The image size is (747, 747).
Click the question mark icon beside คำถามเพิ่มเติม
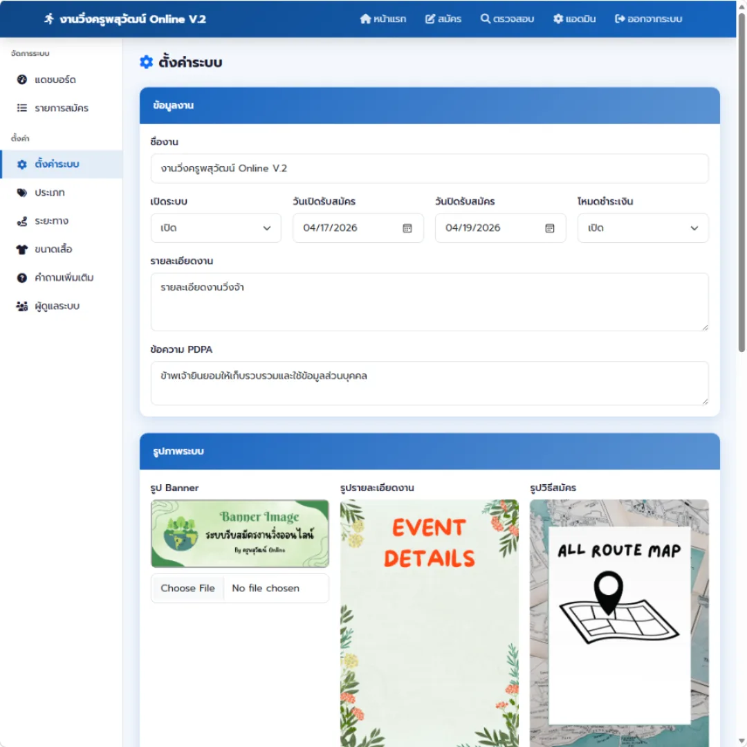point(22,278)
